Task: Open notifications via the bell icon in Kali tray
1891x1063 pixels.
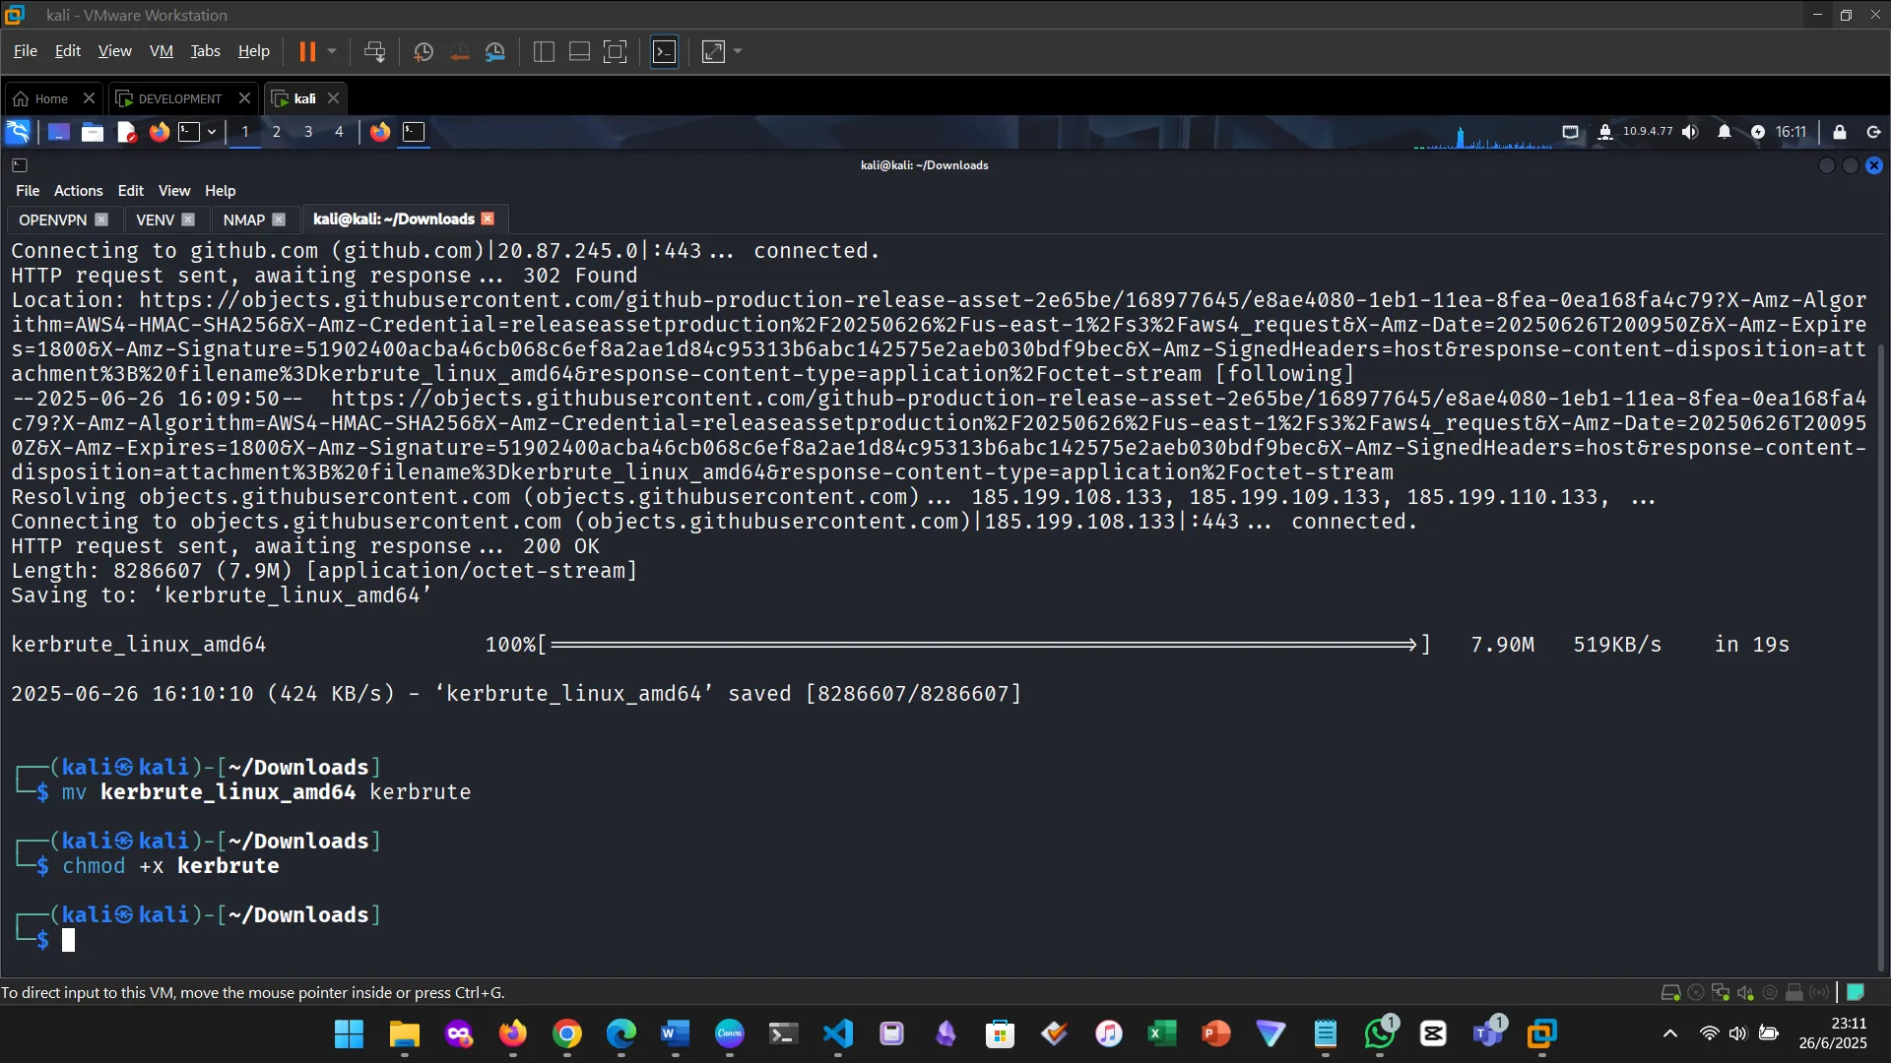Action: click(1727, 131)
